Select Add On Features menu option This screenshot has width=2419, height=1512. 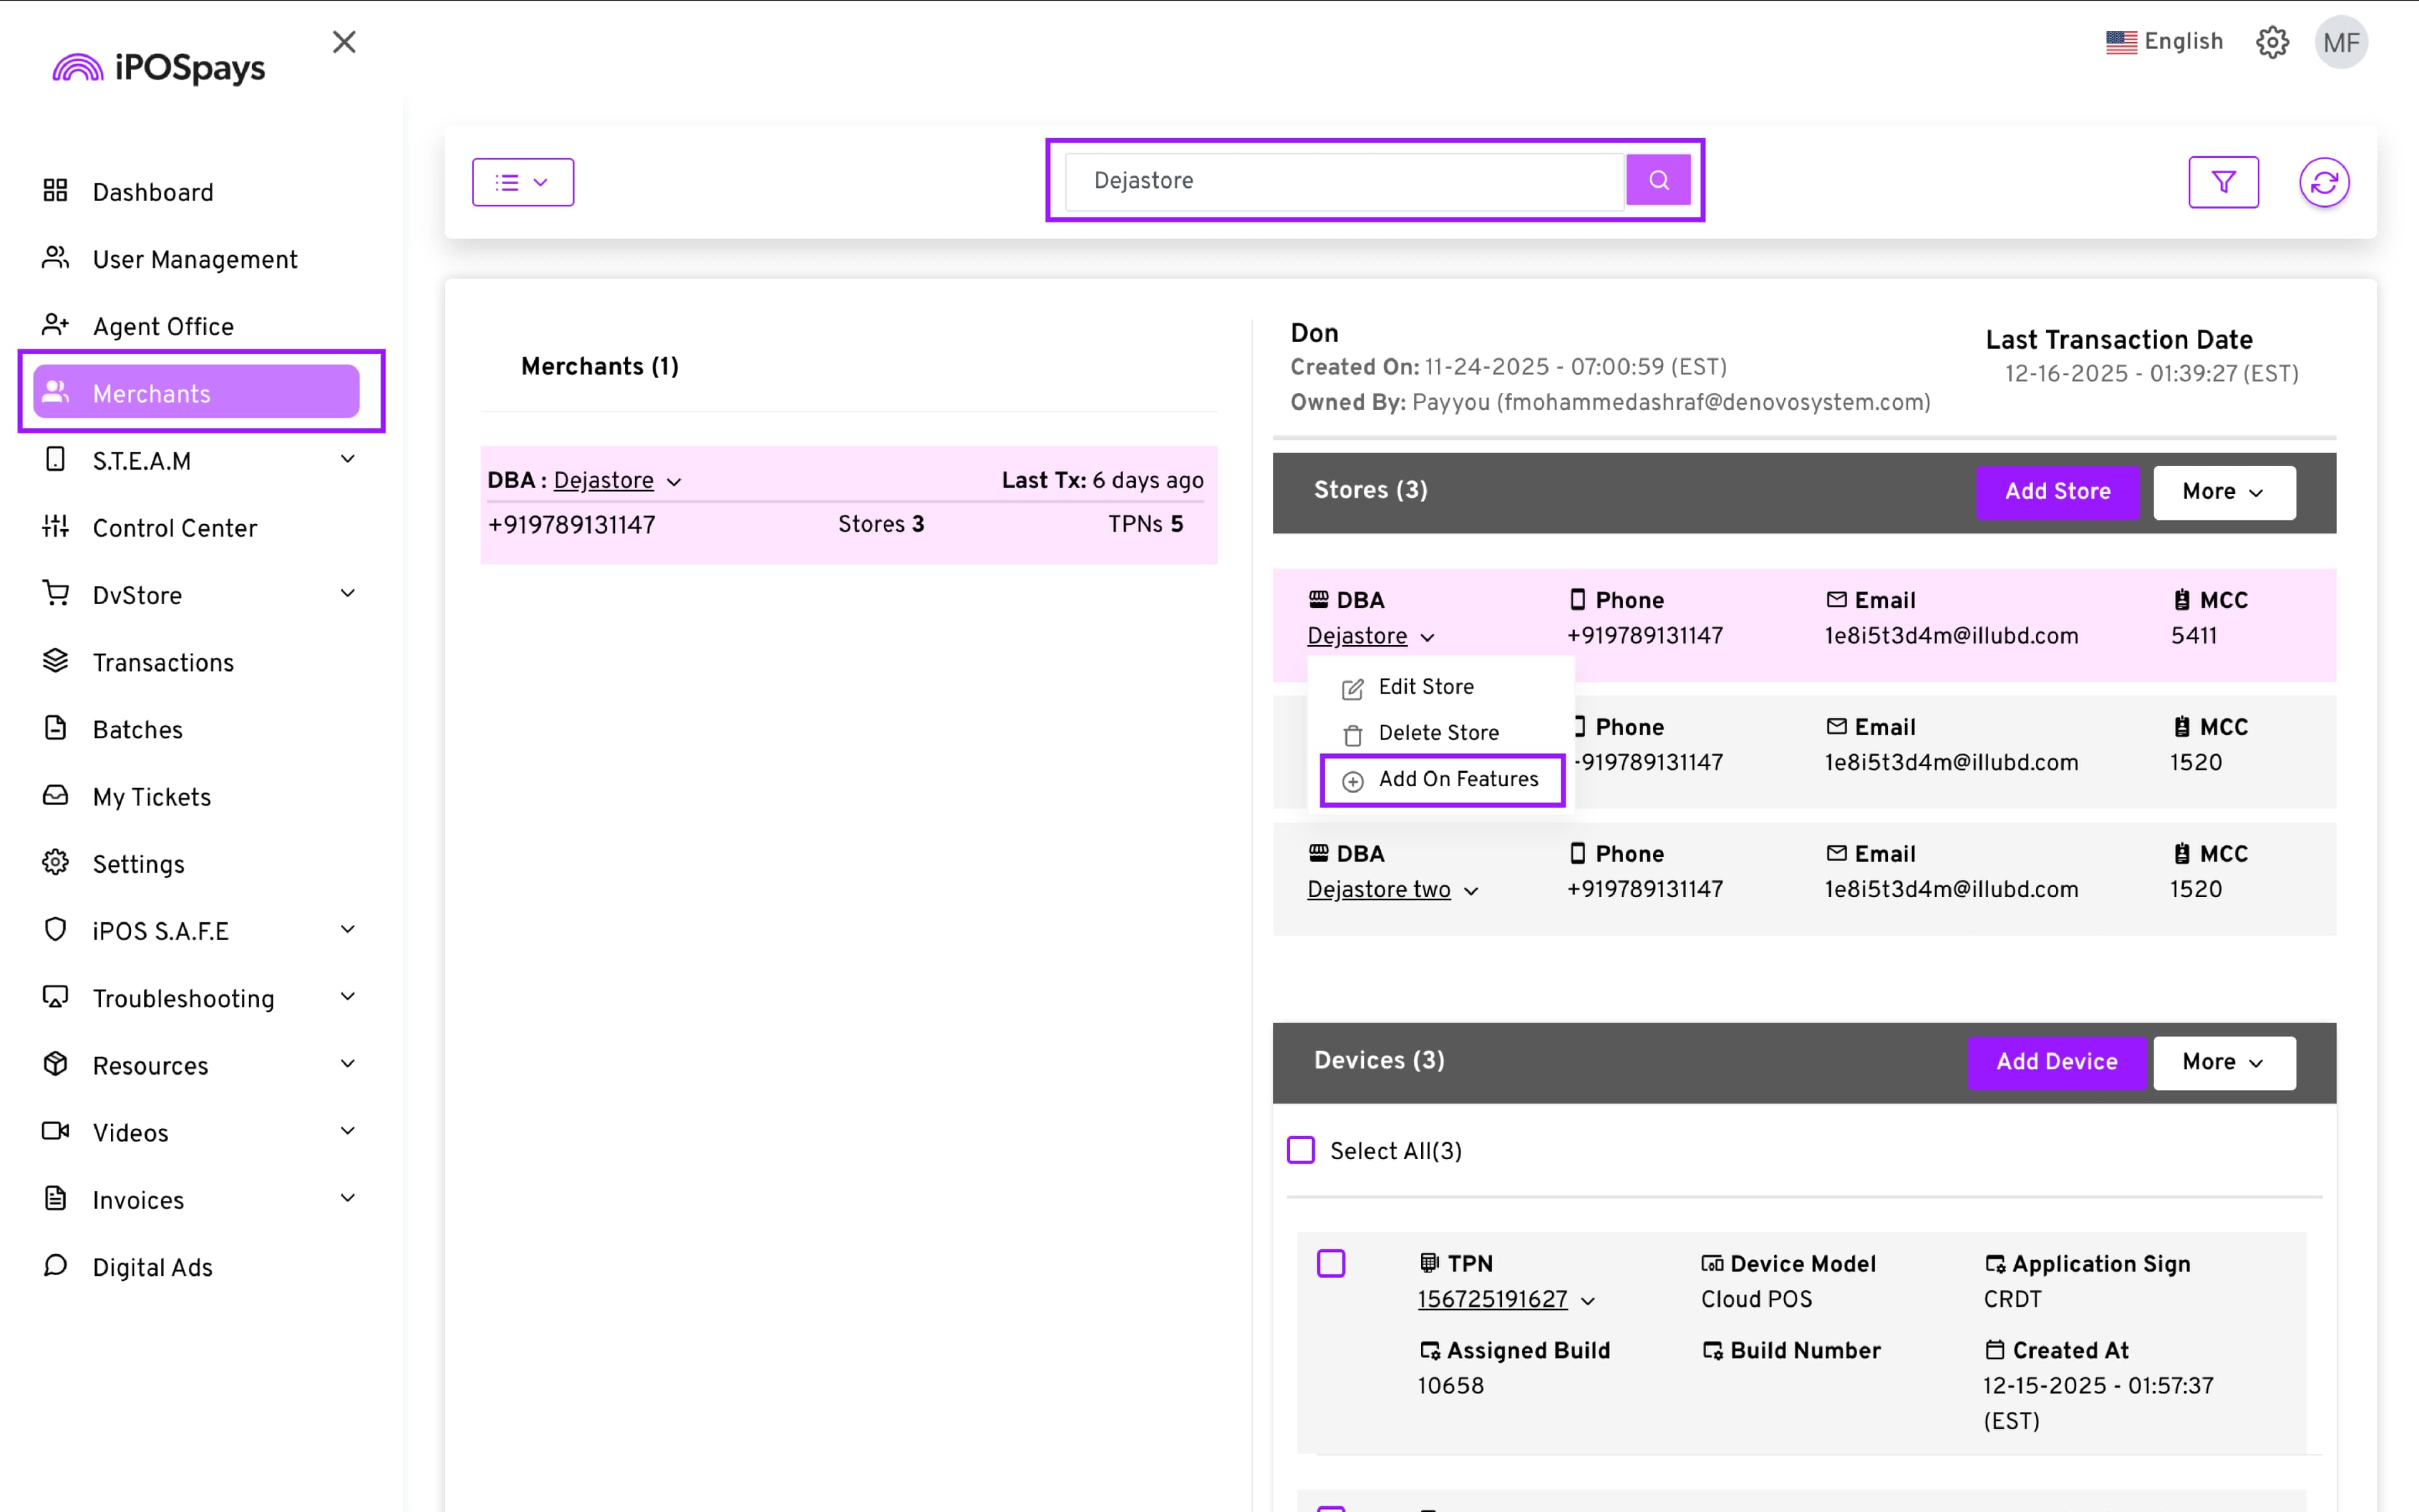pyautogui.click(x=1458, y=779)
